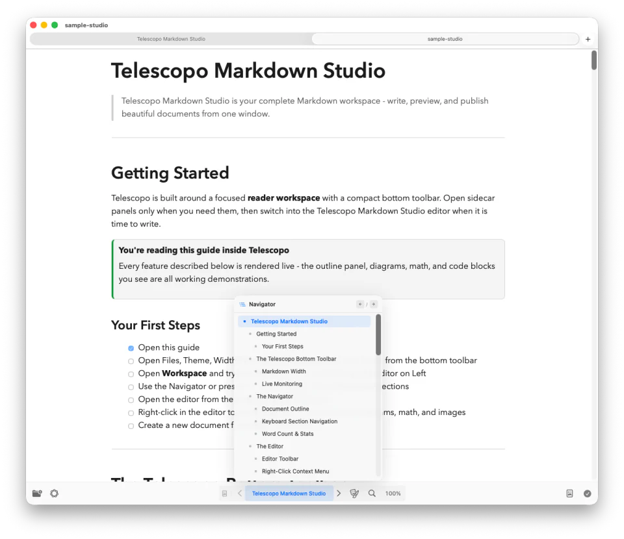Check the 'Open Workspace and try' task checkbox
The width and height of the screenshot is (624, 539).
pos(131,374)
